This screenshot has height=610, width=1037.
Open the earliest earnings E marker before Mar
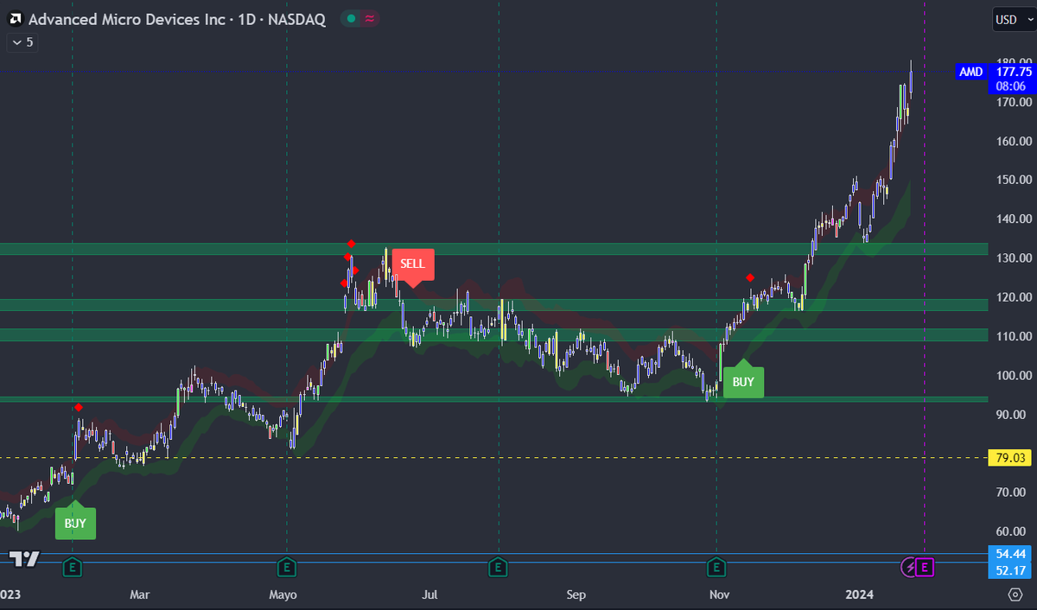click(73, 567)
